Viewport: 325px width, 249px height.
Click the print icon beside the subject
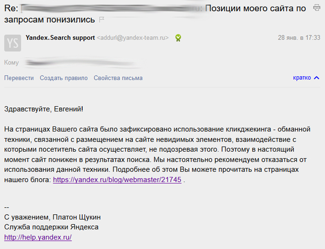click(x=316, y=8)
